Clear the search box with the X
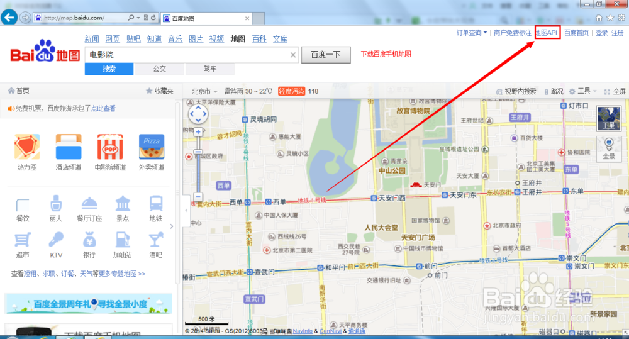 click(x=293, y=55)
